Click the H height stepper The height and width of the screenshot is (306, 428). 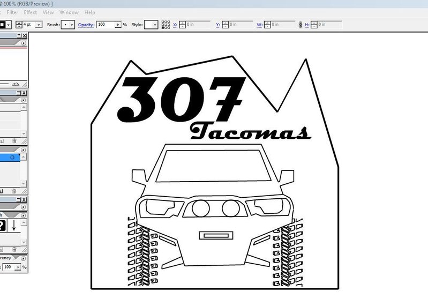(314, 25)
